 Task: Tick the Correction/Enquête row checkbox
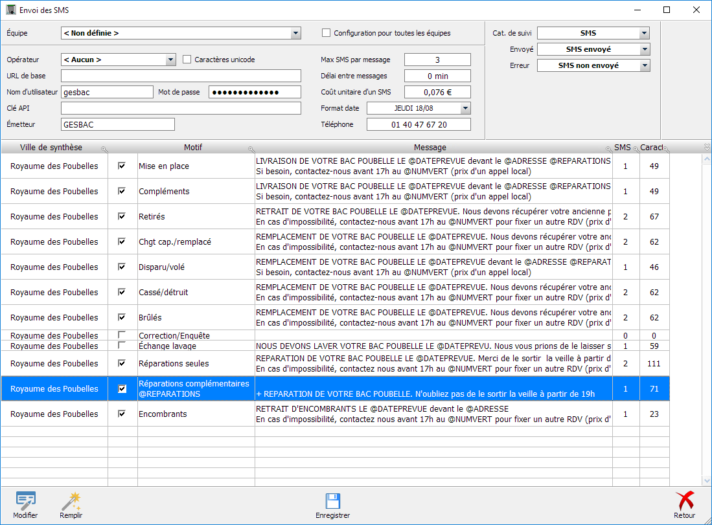(122, 335)
